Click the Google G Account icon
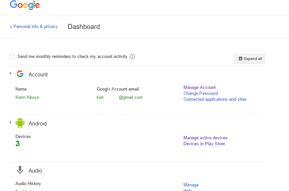This screenshot has height=191, width=289. 20,74
